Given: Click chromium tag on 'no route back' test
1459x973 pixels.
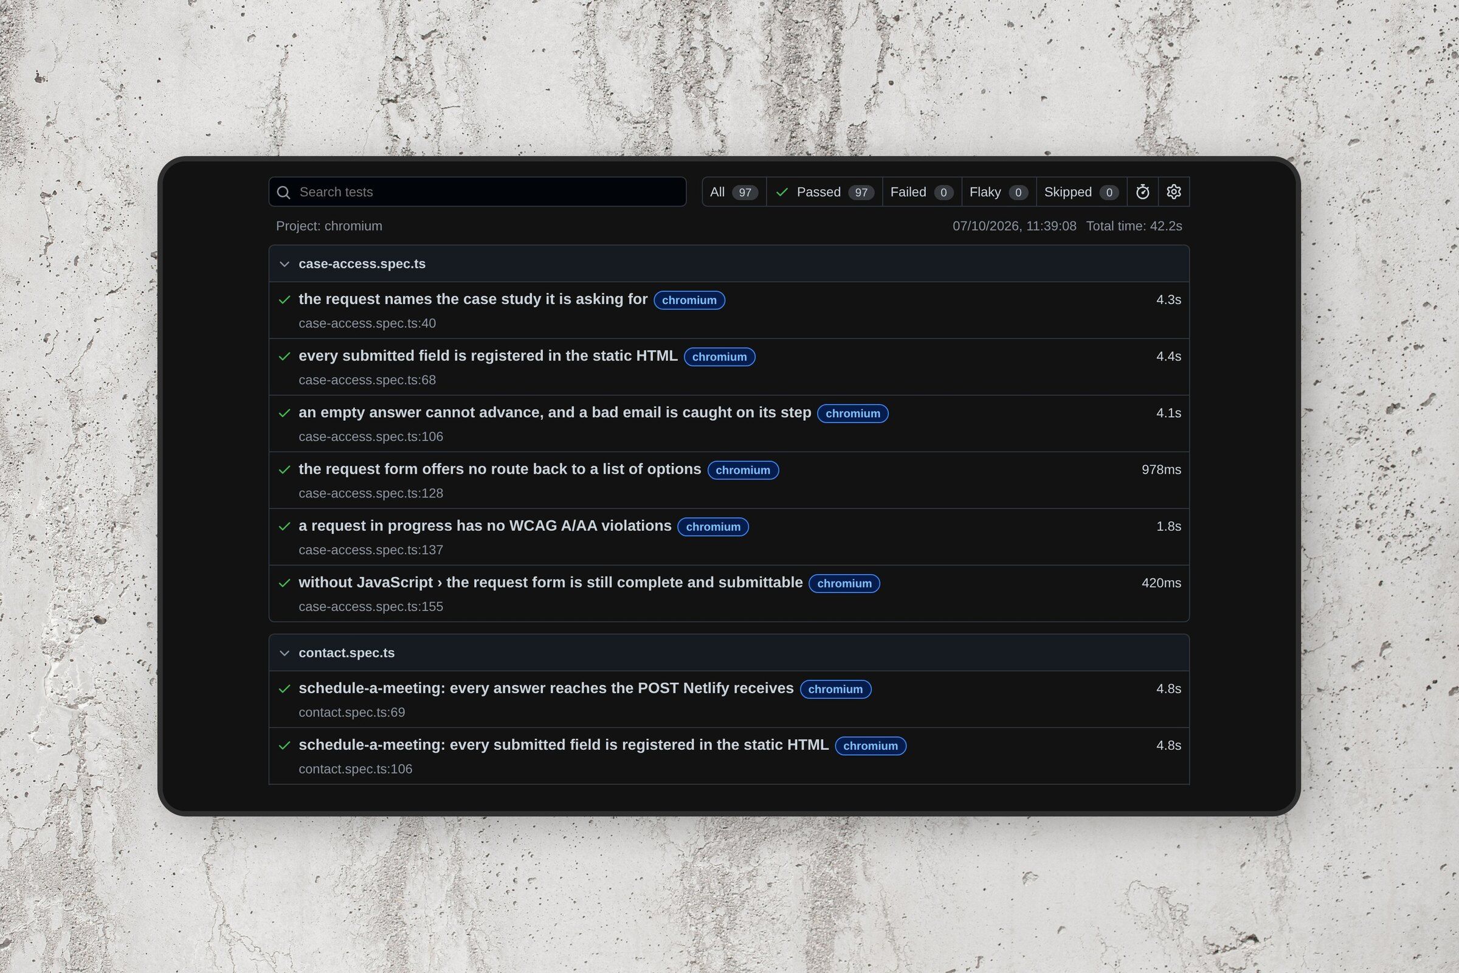Looking at the screenshot, I should pos(742,470).
